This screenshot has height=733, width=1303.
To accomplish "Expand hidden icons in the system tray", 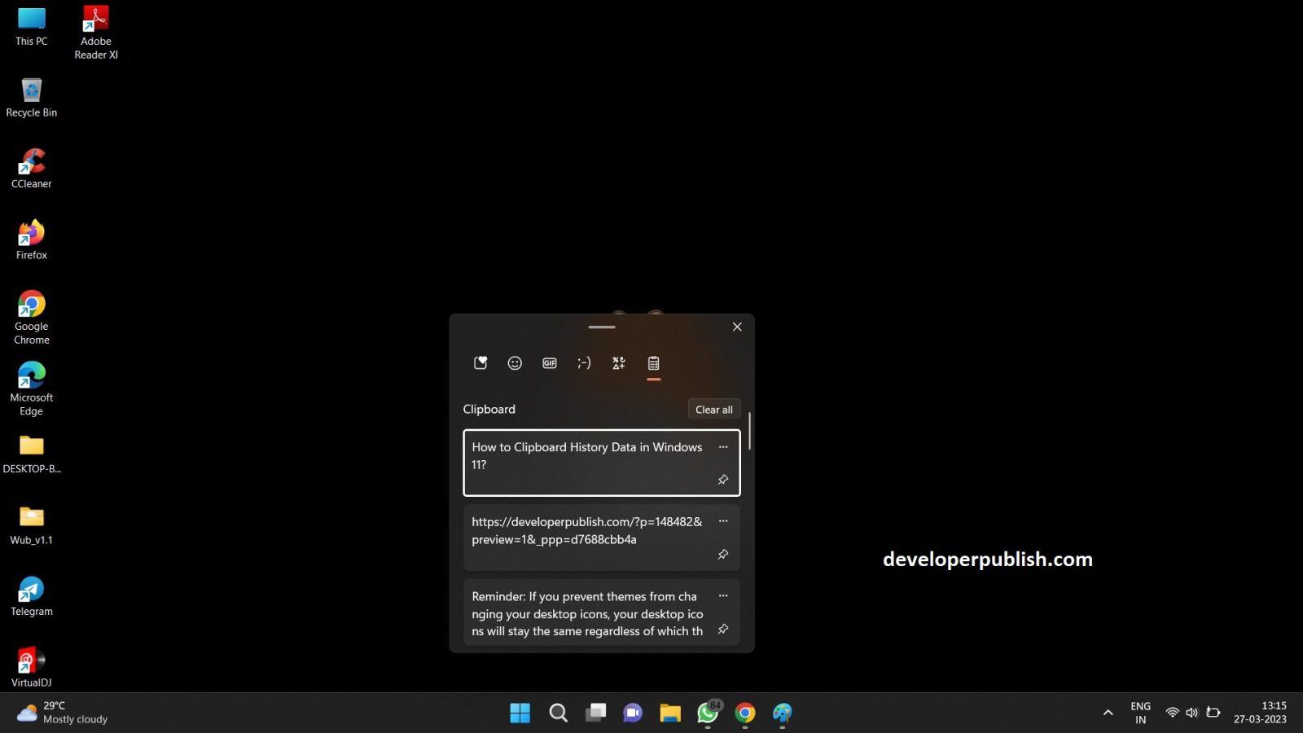I will (x=1108, y=712).
